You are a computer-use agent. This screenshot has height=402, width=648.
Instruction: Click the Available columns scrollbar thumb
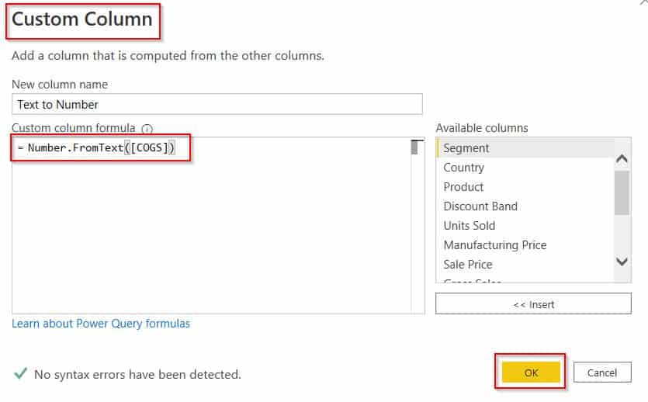622,193
